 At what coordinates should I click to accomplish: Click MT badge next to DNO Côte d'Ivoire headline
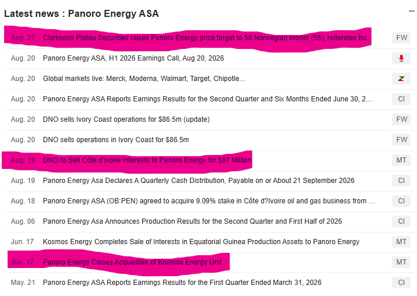tap(401, 160)
